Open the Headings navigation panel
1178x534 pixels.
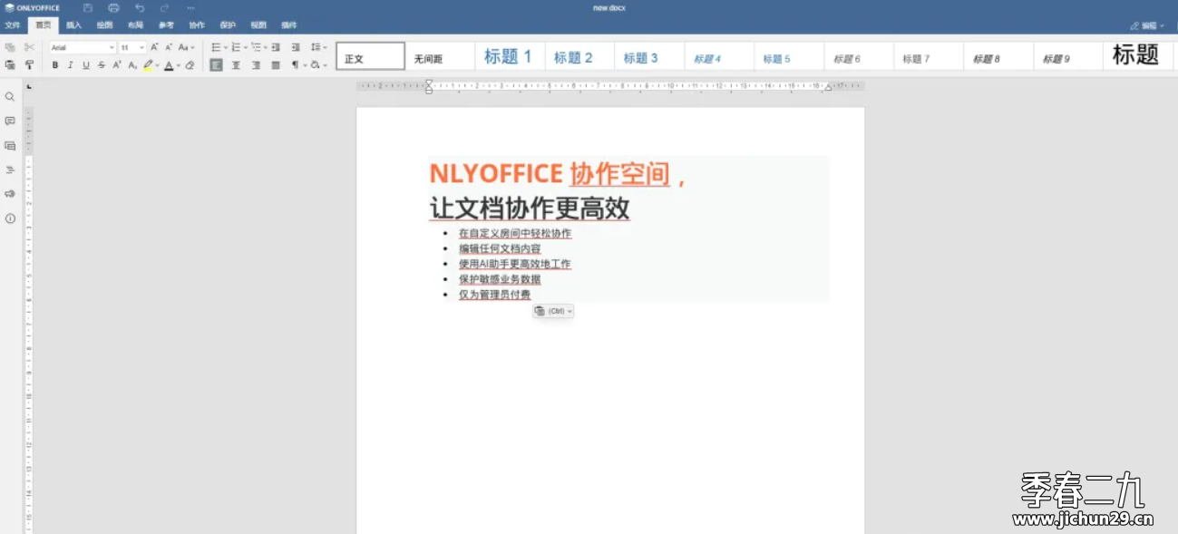tap(10, 170)
